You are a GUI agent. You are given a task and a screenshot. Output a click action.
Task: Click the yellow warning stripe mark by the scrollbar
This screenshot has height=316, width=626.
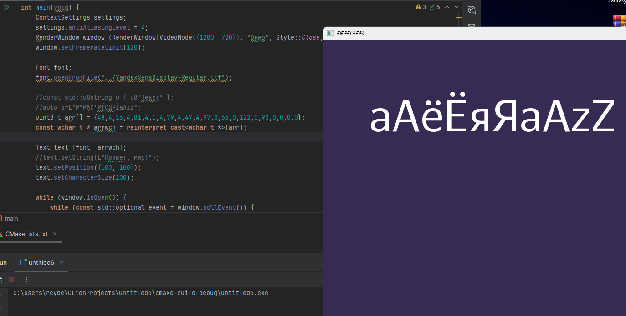458,18
